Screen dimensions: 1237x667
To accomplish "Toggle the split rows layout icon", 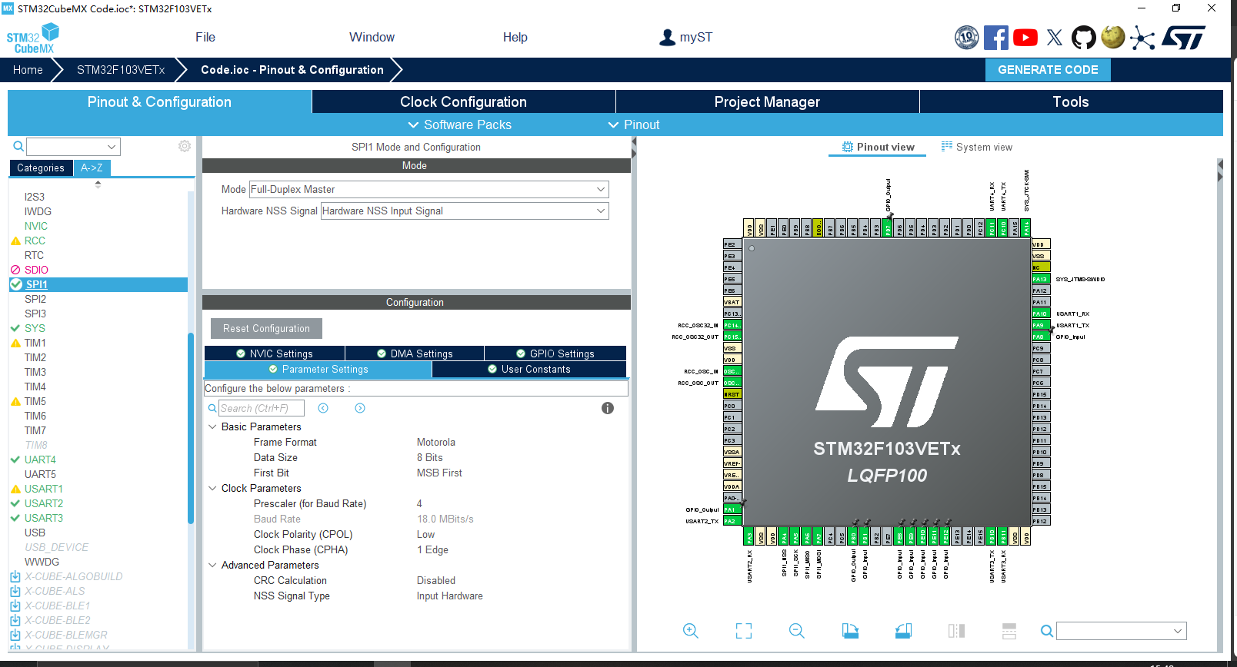I will [1009, 631].
